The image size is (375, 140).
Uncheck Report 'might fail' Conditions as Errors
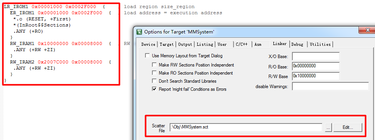click(155, 89)
